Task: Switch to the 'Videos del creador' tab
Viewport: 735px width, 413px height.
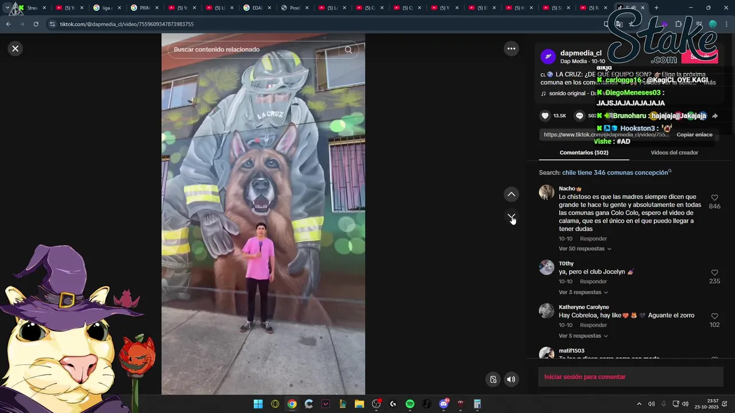Action: tap(674, 153)
